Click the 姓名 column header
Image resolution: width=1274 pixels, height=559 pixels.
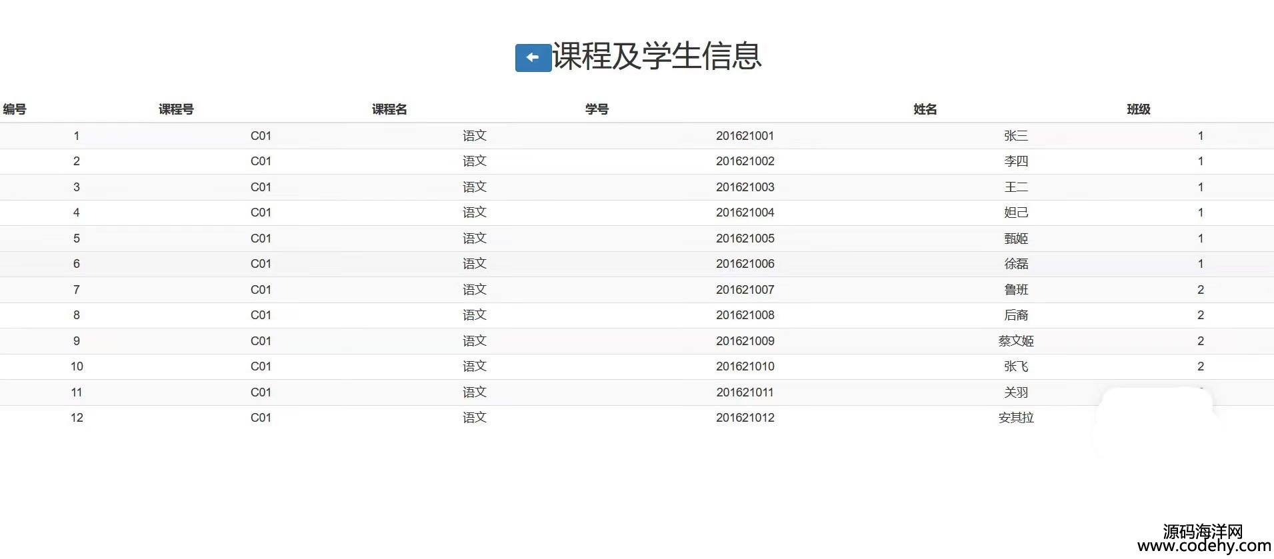925,109
